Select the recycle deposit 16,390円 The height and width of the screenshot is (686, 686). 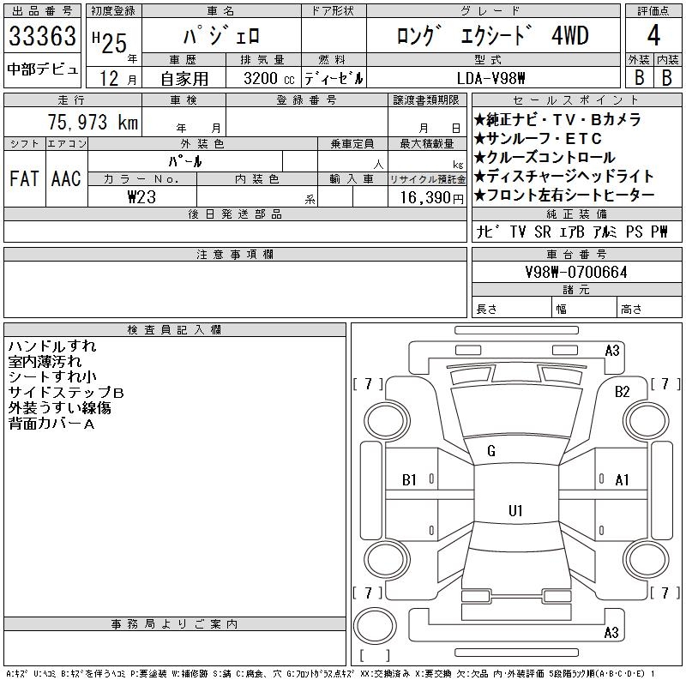(431, 198)
